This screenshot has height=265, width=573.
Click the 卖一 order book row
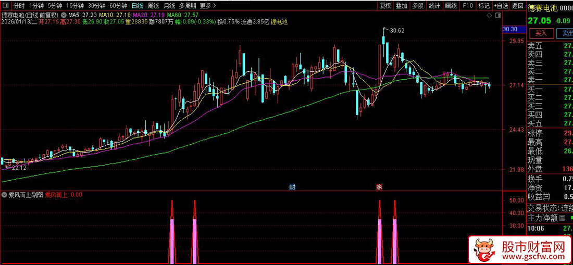pyautogui.click(x=550, y=80)
